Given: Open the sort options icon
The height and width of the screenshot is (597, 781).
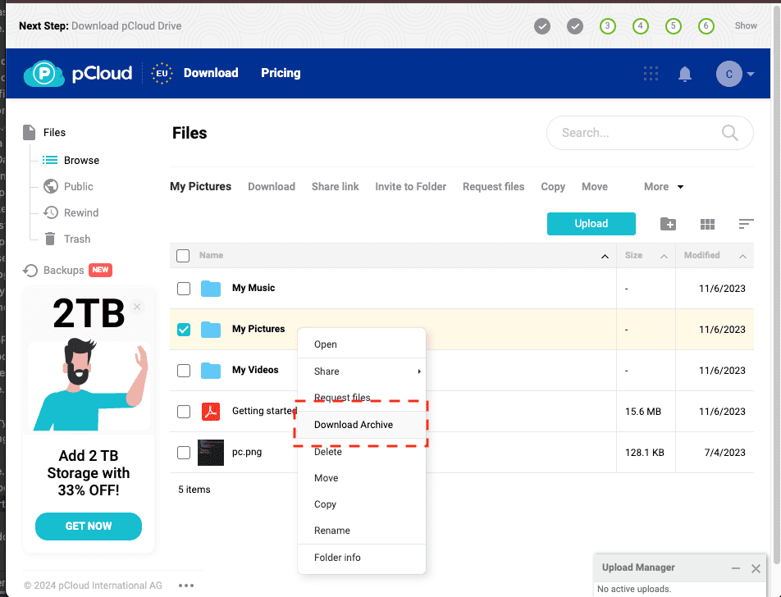Looking at the screenshot, I should coord(746,224).
